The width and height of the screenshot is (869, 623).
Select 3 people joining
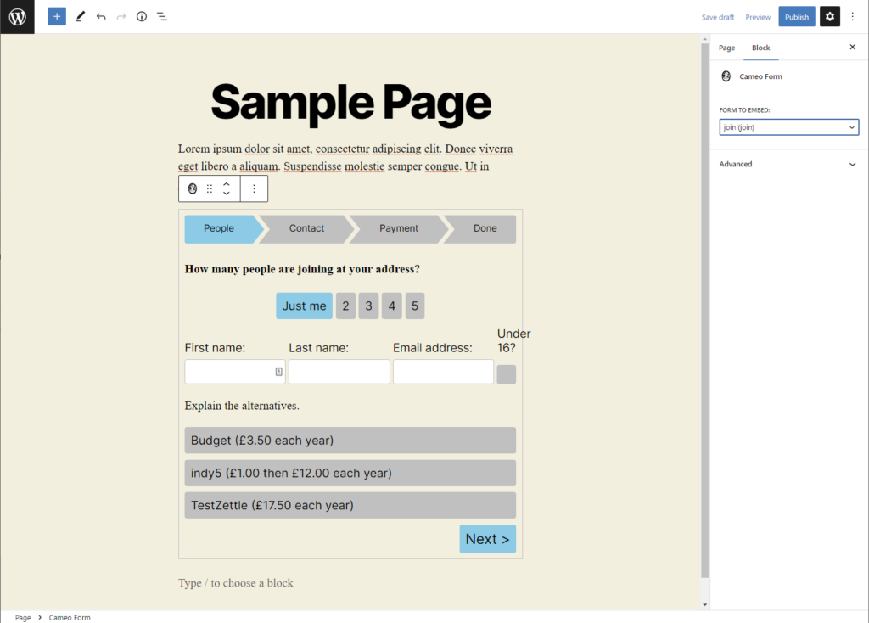(x=368, y=306)
